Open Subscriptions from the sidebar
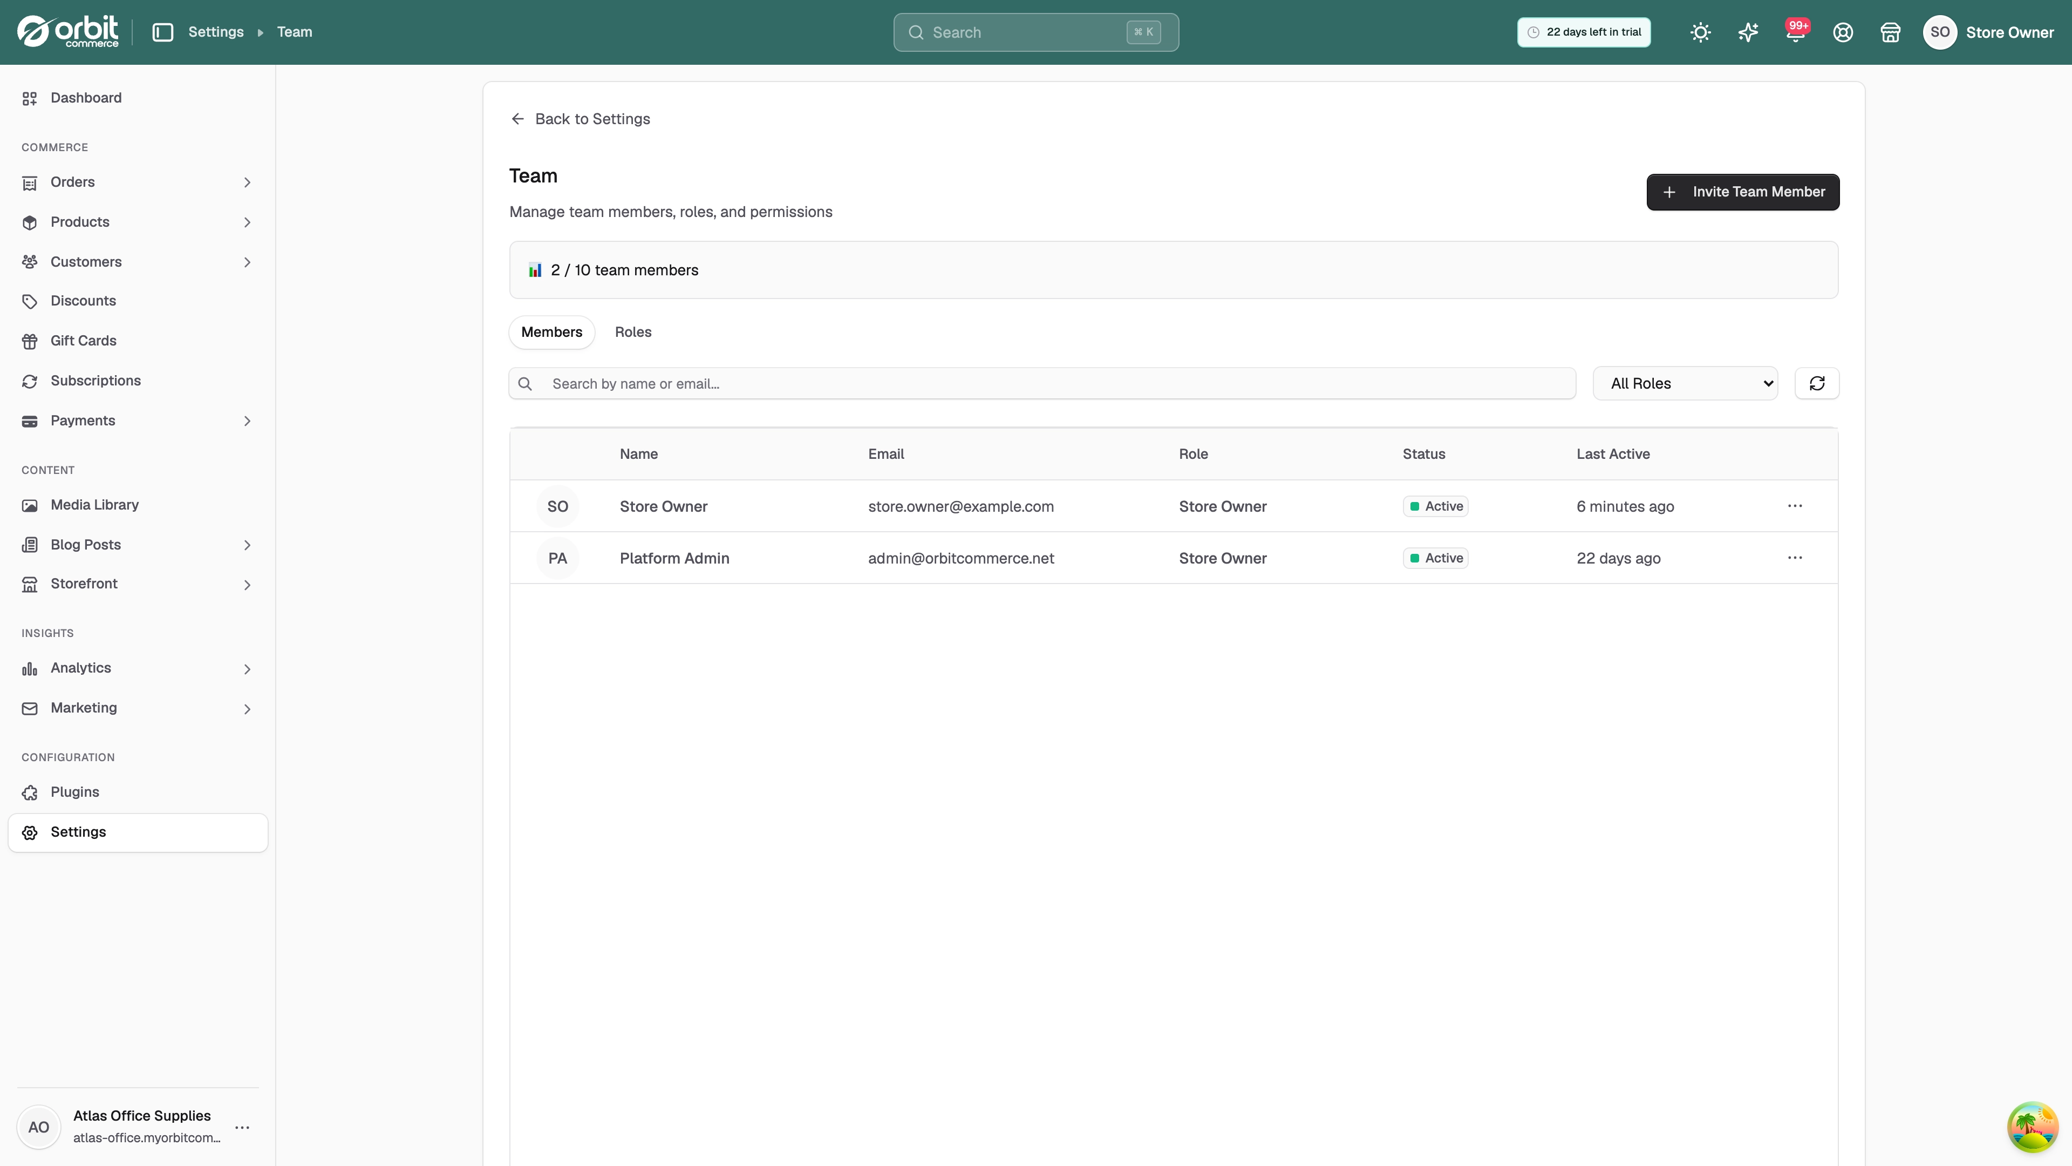 tap(138, 381)
